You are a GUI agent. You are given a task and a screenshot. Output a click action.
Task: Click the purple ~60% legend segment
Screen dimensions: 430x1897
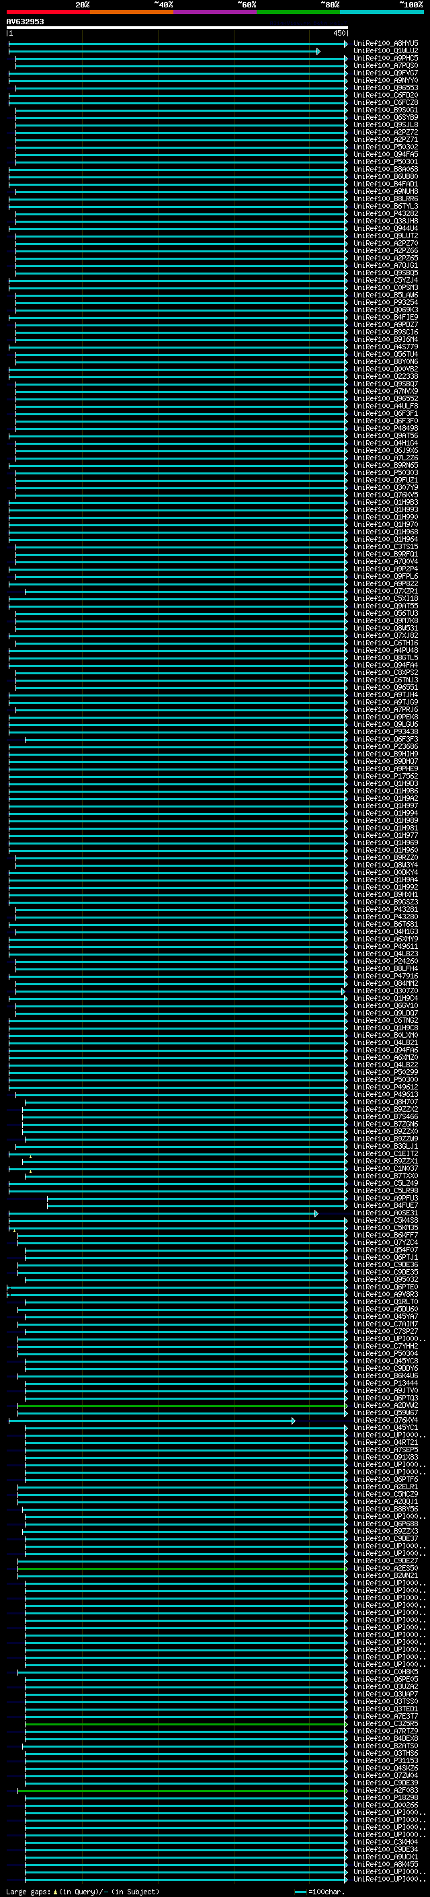click(x=216, y=12)
